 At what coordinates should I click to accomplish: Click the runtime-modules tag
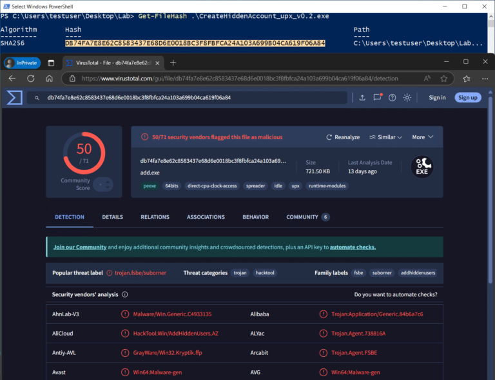point(327,186)
